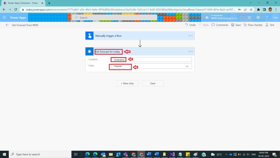Open ellipsis menu on Manually trigger a flow
The image size is (280, 158).
(x=190, y=36)
